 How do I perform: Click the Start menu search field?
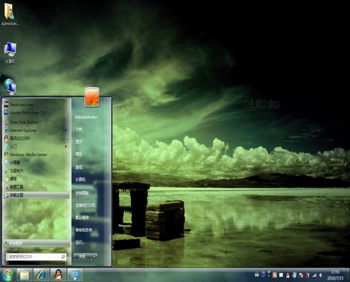click(36, 256)
